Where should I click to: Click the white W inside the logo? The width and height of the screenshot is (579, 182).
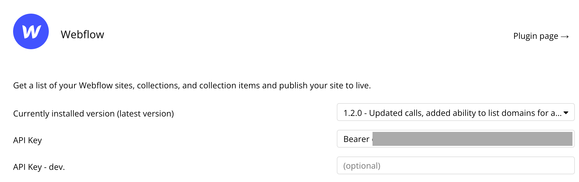[x=32, y=32]
